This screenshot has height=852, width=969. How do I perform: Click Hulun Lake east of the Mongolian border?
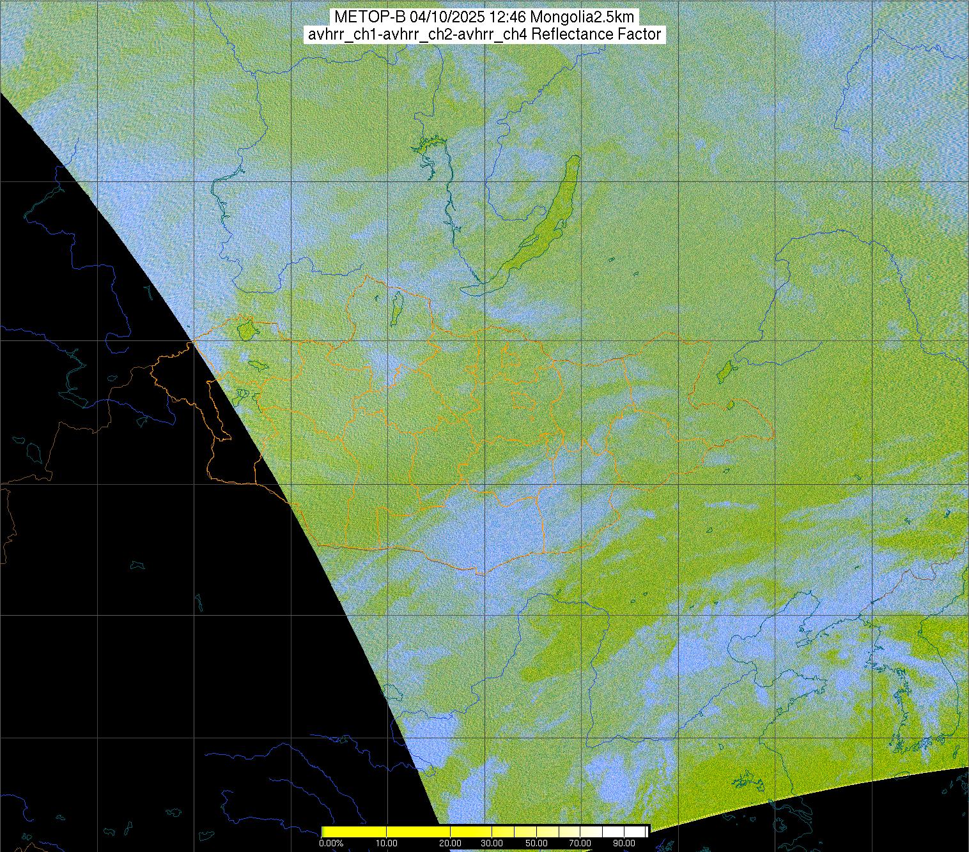coord(725,370)
